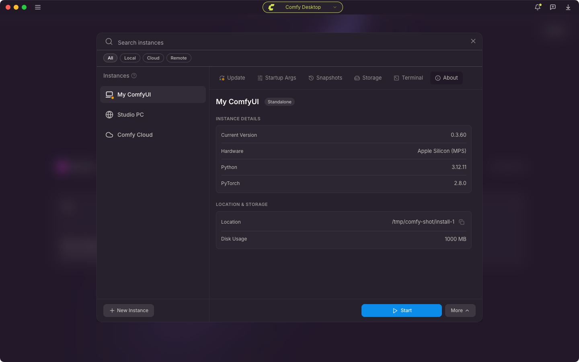The image size is (579, 362).
Task: Expand the Comfy Desktop dropdown
Action: pyautogui.click(x=303, y=7)
